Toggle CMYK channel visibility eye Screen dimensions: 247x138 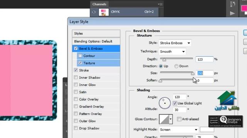(x=94, y=12)
